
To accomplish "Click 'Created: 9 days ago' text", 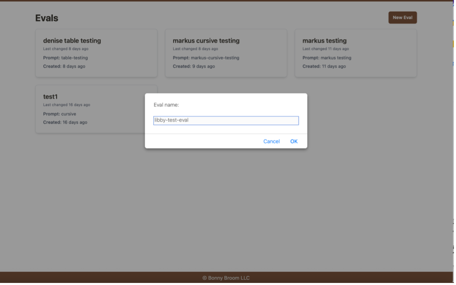I will click(194, 66).
